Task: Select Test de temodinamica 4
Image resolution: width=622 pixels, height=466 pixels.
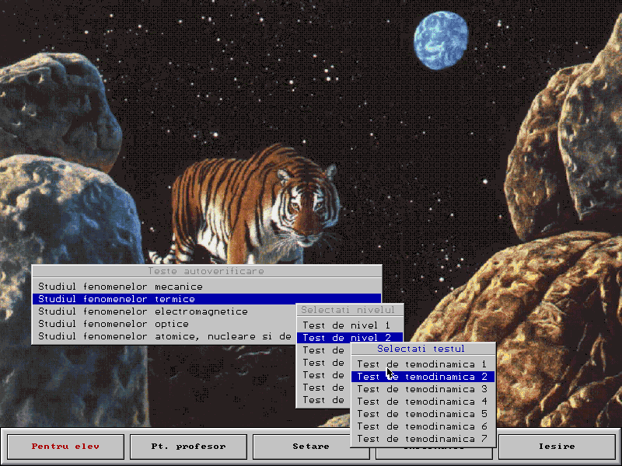Action: (421, 402)
